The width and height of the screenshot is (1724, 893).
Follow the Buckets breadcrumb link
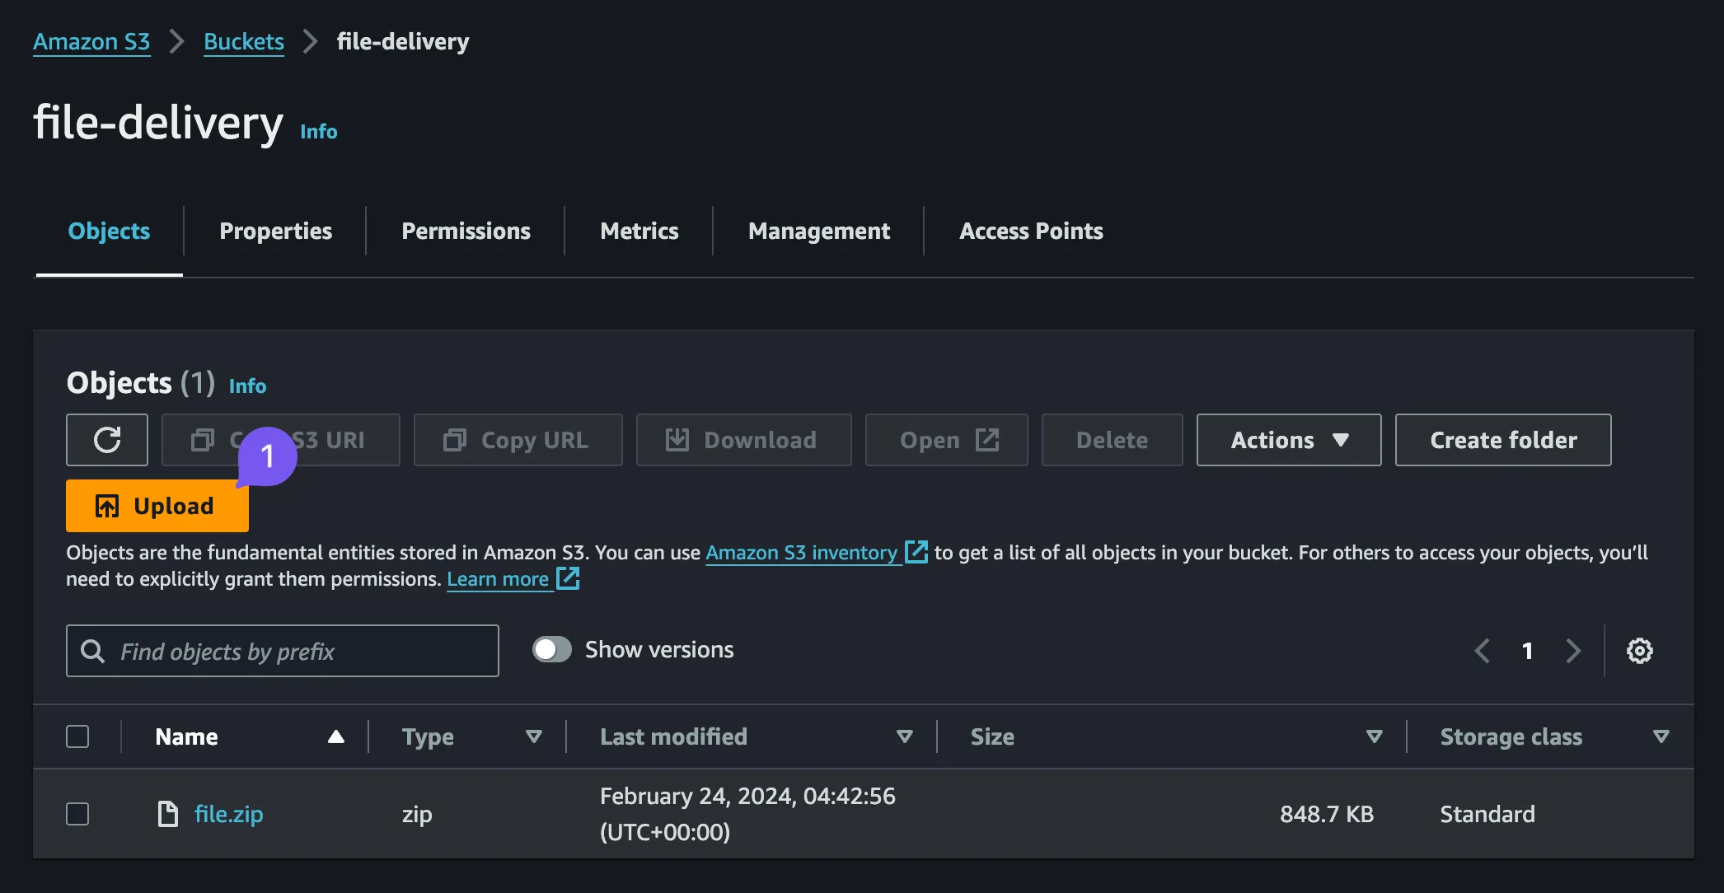click(244, 41)
